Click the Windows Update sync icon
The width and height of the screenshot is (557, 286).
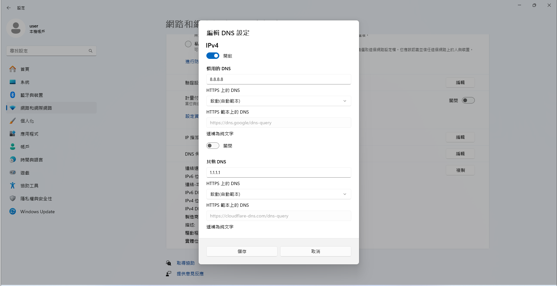pos(13,211)
